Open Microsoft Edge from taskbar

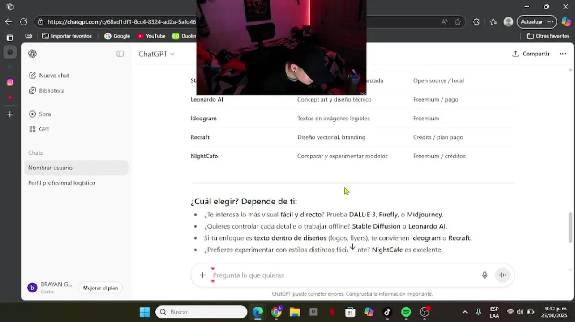(x=257, y=312)
